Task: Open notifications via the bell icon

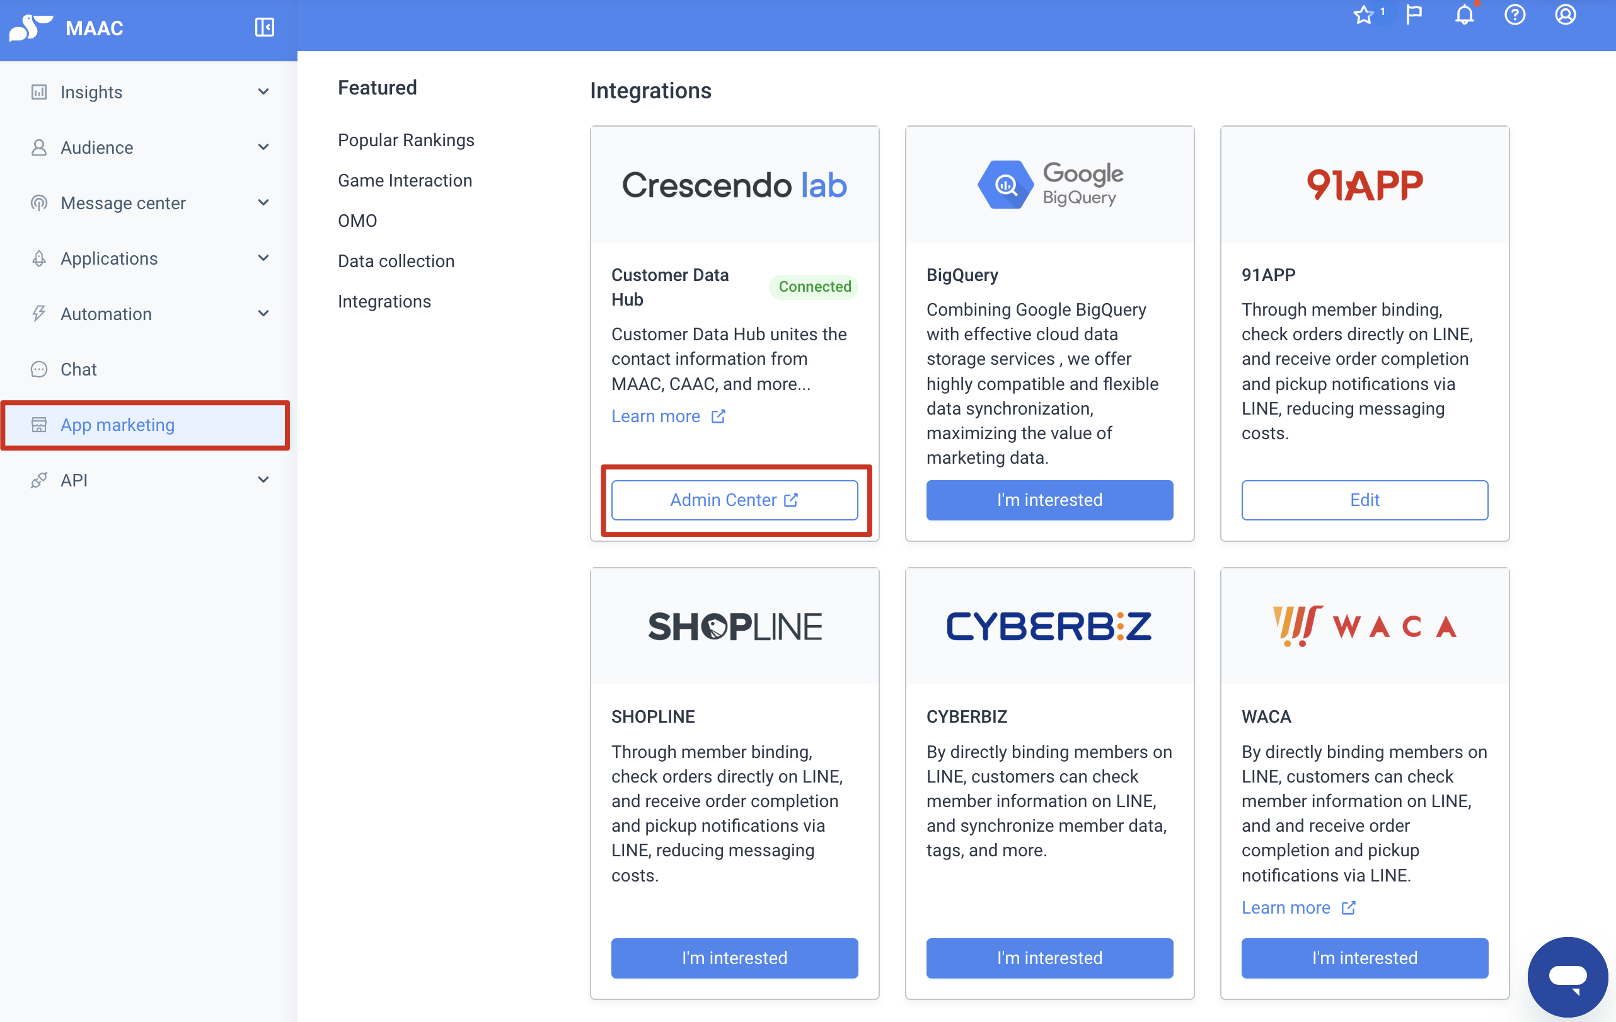Action: [x=1465, y=14]
